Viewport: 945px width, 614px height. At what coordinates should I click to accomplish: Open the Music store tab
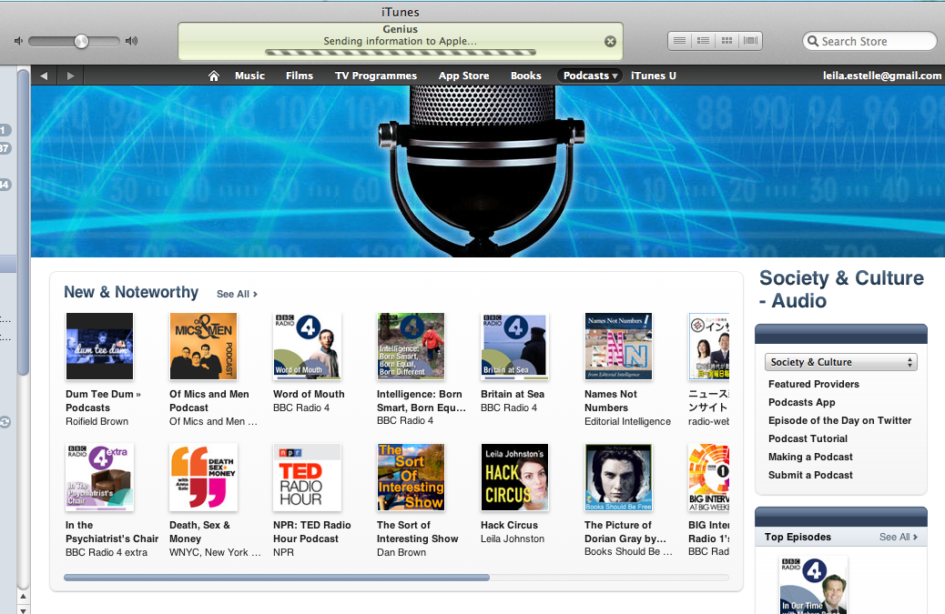(249, 75)
